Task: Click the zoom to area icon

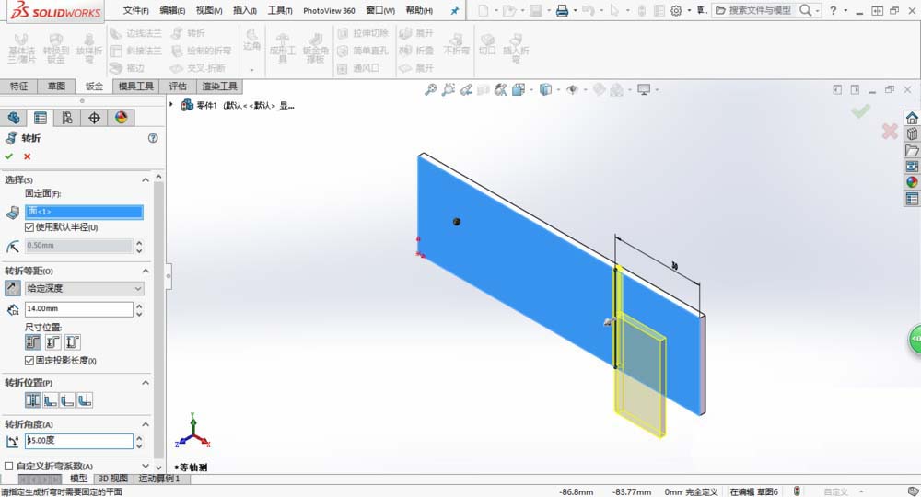Action: (449, 90)
